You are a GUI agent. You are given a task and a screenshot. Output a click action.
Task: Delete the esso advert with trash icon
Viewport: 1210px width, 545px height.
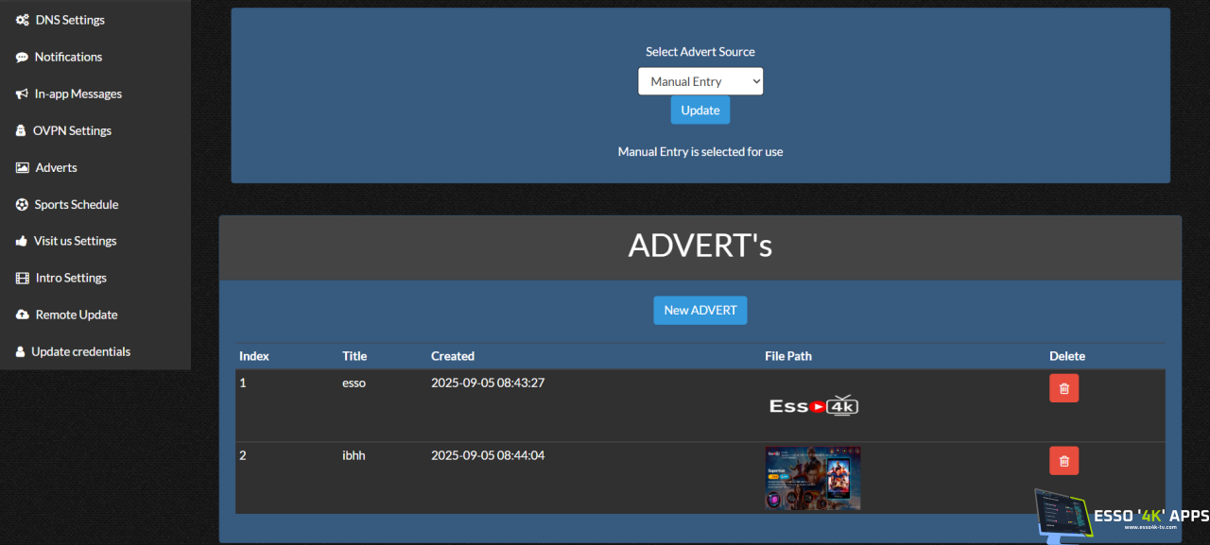tap(1063, 388)
